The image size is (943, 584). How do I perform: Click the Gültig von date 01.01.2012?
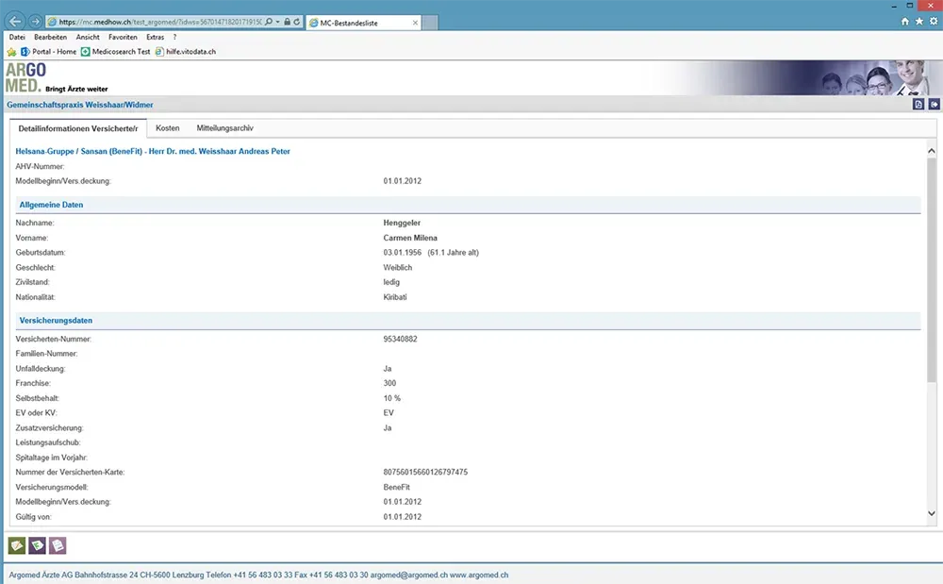403,517
